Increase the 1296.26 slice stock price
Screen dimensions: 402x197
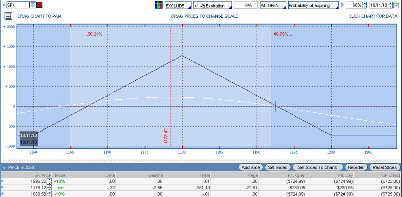click(x=49, y=180)
